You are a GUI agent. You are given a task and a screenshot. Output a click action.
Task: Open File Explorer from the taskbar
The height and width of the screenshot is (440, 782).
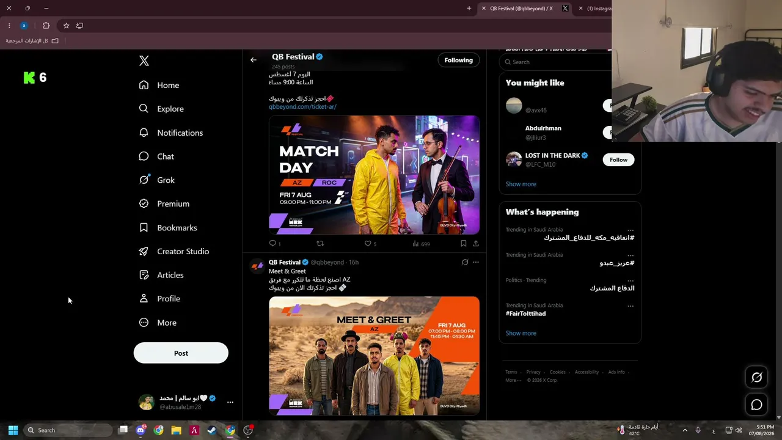click(177, 430)
